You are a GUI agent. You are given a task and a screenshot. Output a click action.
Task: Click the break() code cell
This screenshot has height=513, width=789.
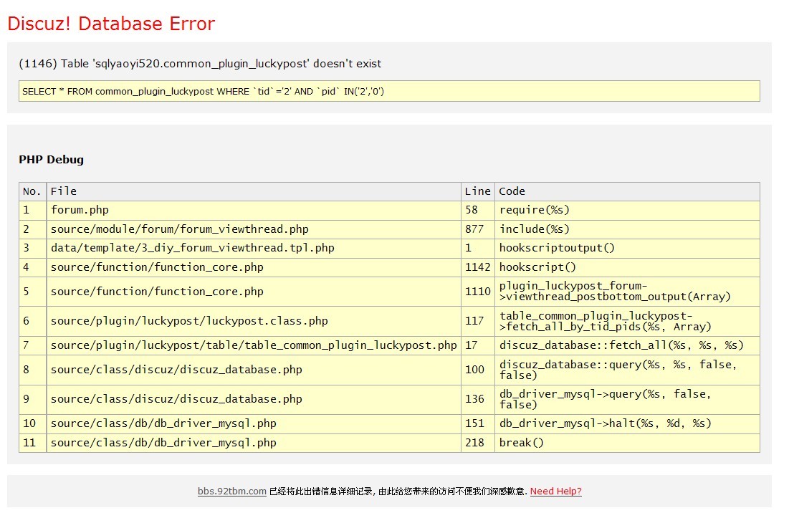[628, 443]
